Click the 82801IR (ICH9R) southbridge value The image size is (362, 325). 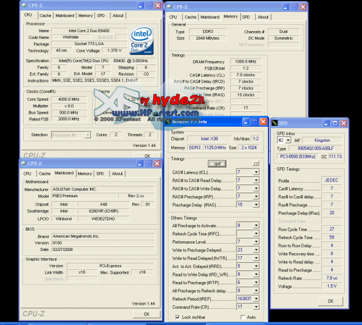point(104,211)
